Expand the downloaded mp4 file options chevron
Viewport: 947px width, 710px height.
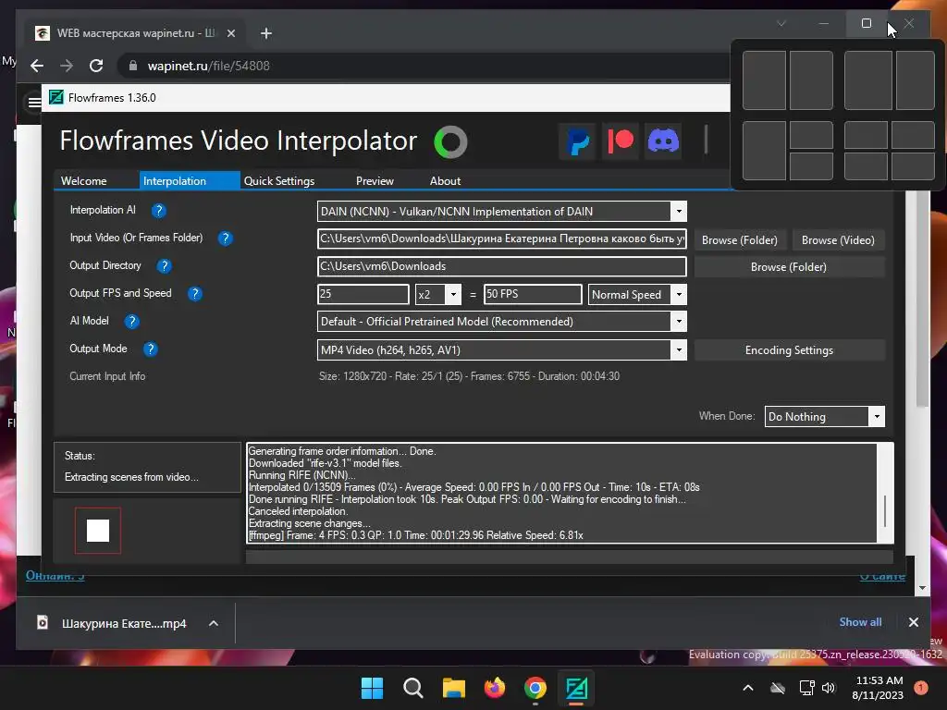coord(214,623)
